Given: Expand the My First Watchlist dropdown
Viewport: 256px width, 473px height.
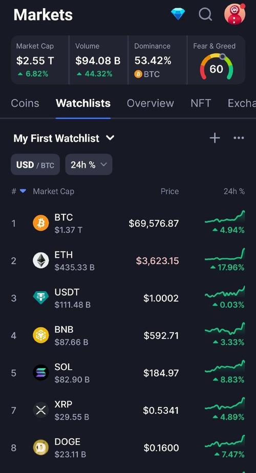Looking at the screenshot, I should pos(64,138).
